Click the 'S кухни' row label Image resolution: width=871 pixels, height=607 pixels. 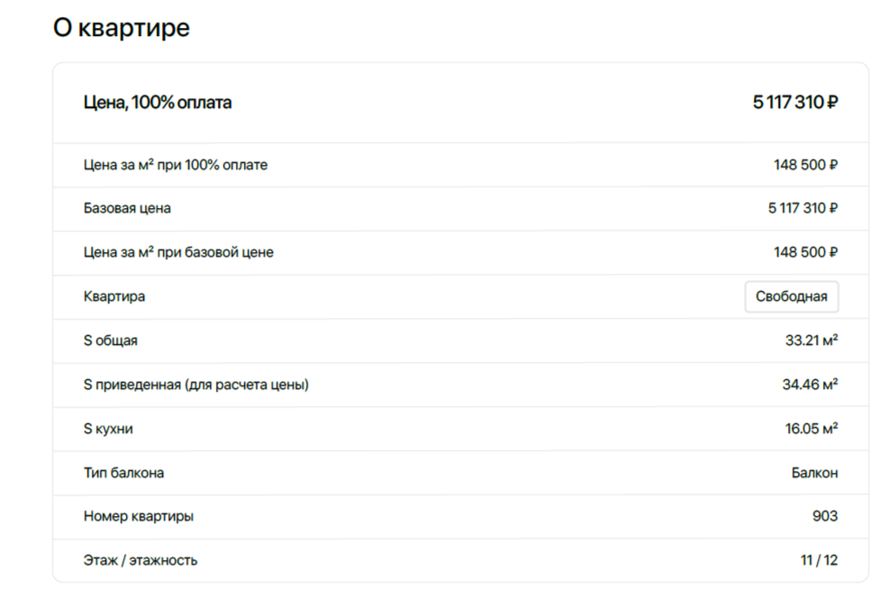[x=108, y=429]
